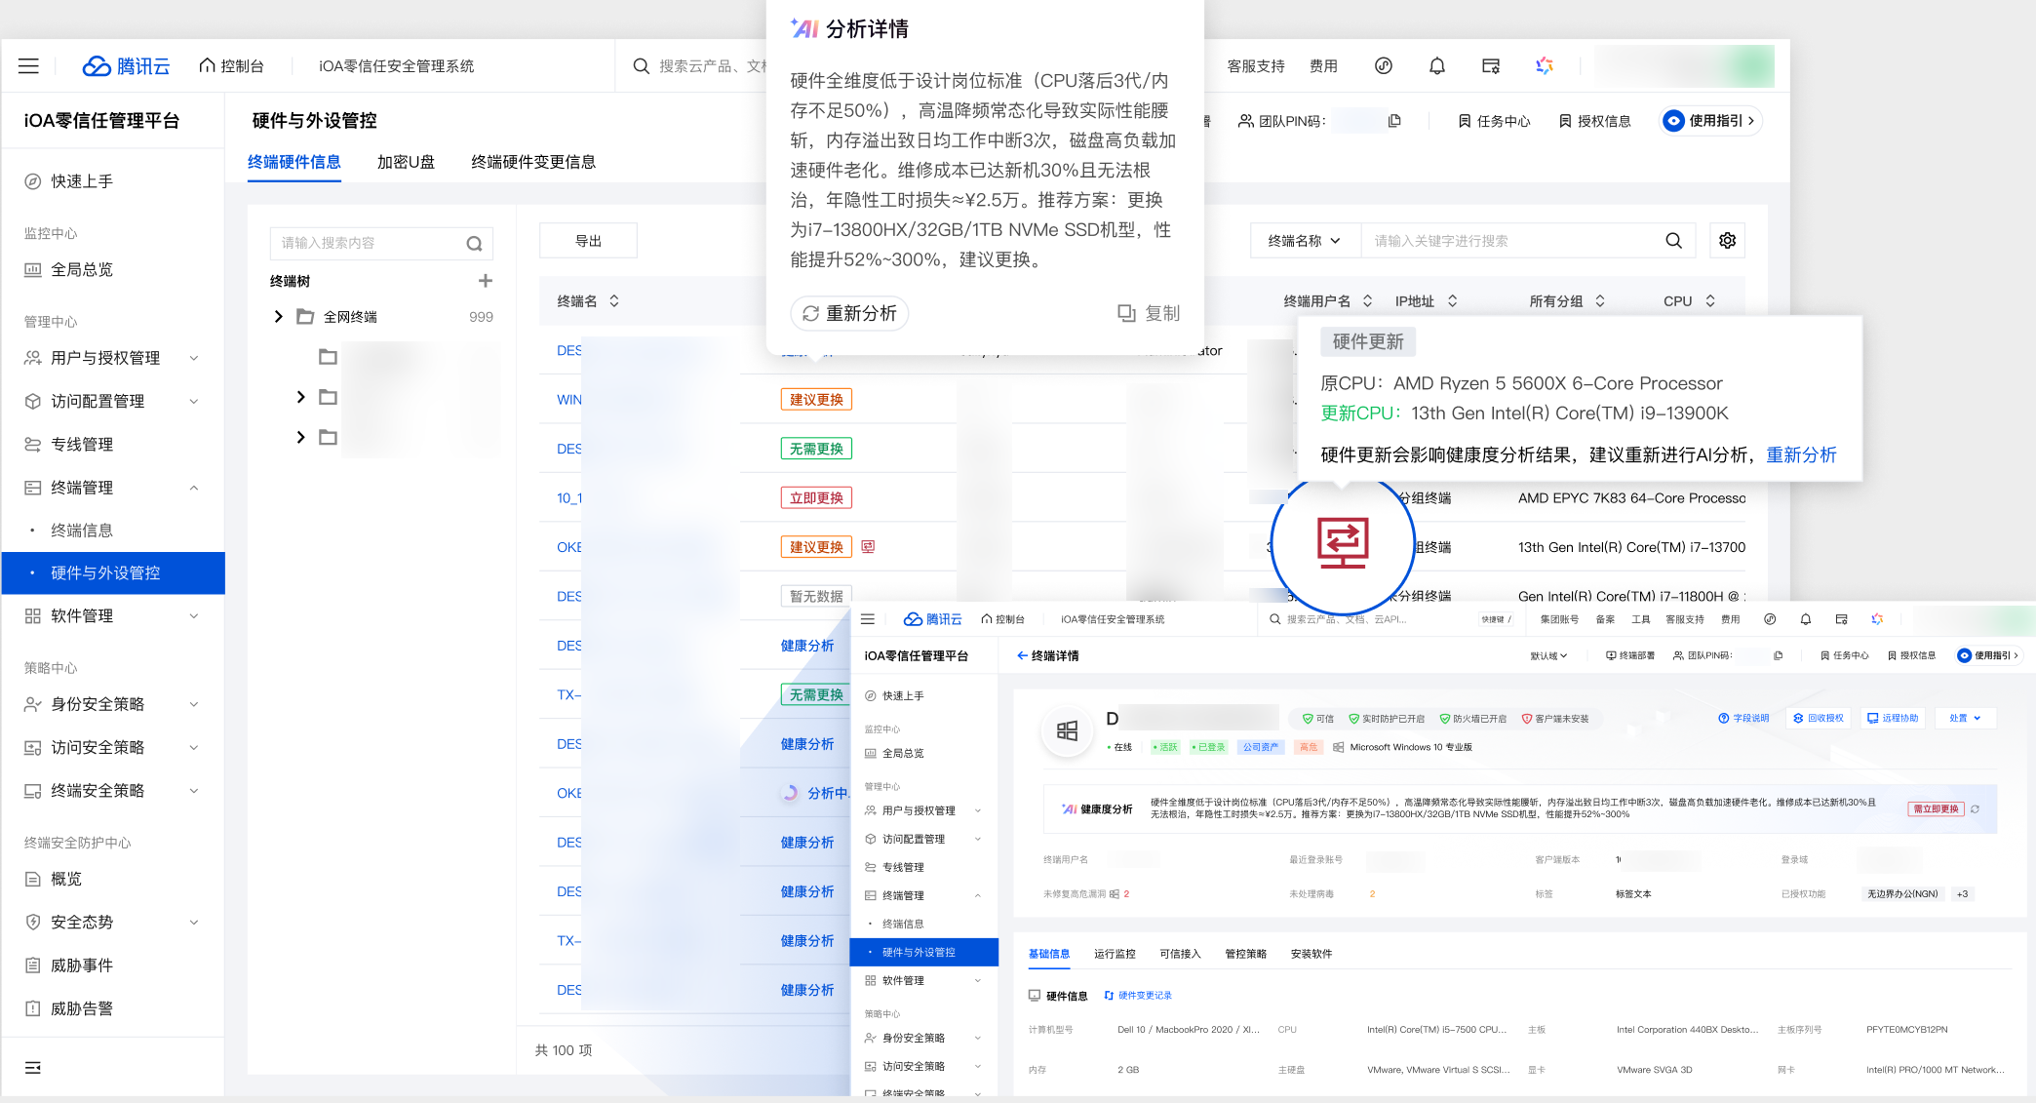The image size is (2036, 1103).
Task: Expand 软件管理 in main sidebar
Action: pos(193,616)
